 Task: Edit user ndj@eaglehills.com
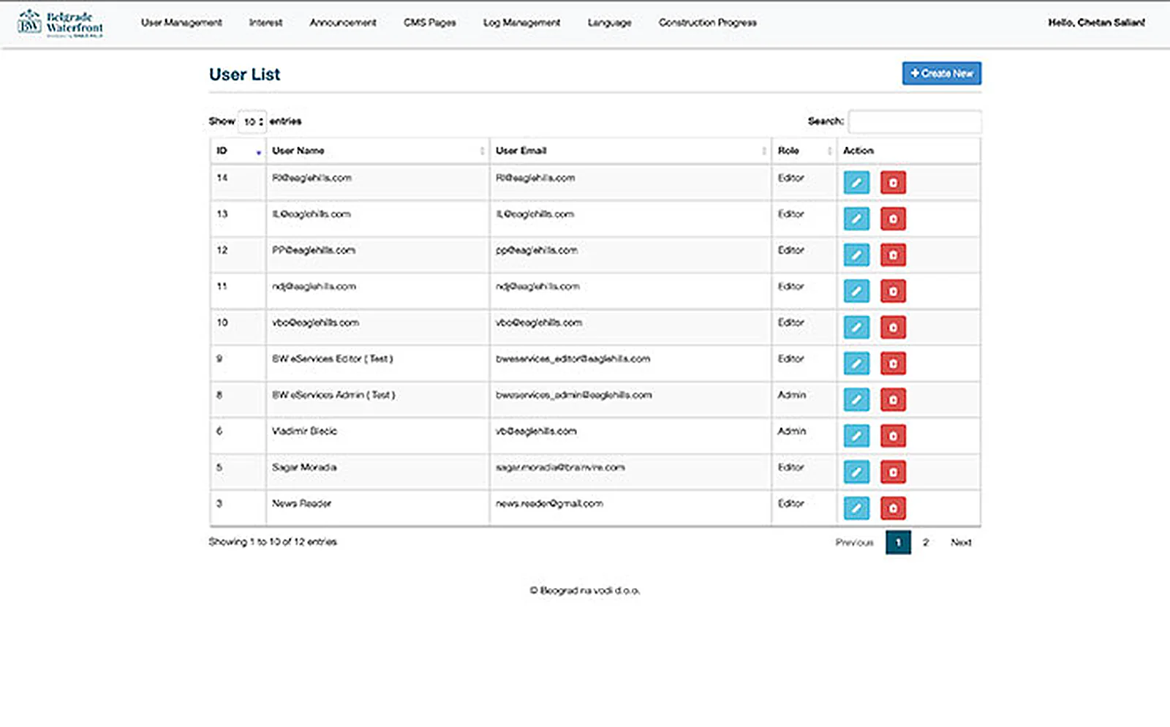(856, 291)
